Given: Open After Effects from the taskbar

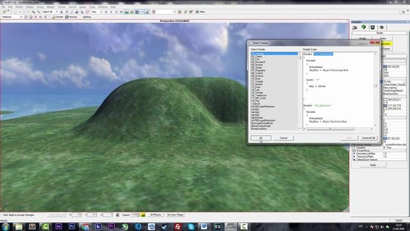Looking at the screenshot, I should pos(58,227).
